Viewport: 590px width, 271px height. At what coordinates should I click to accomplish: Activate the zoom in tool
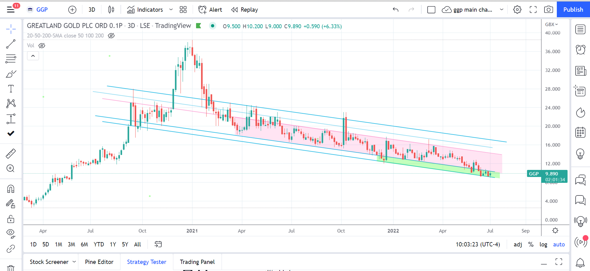[11, 168]
